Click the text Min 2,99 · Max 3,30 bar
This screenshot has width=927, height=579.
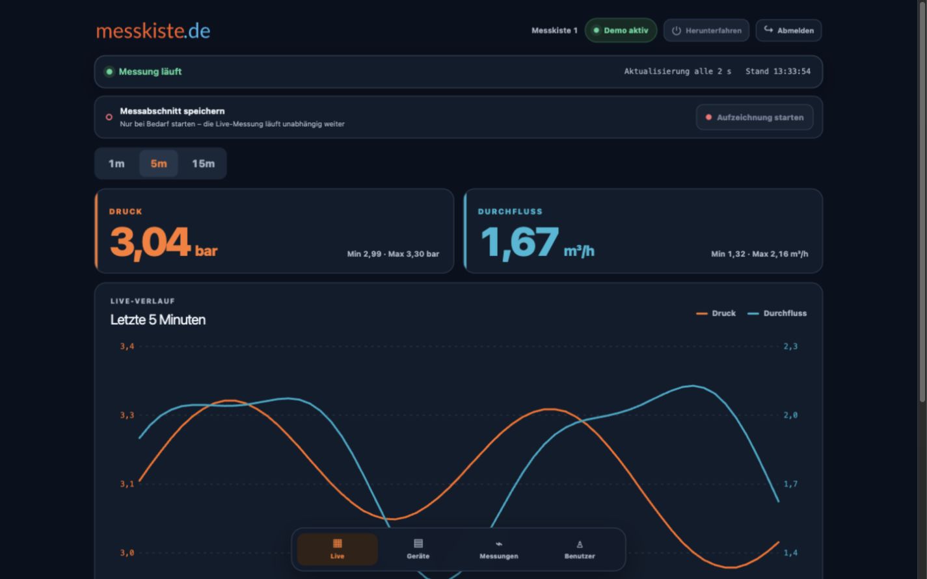point(393,254)
